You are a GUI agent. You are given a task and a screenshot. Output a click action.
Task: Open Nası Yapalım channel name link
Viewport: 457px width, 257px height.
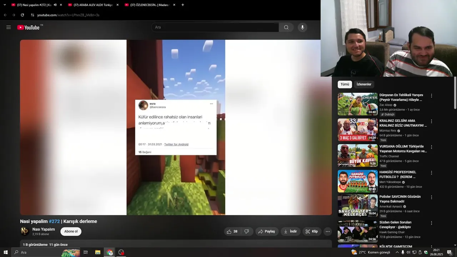44,229
